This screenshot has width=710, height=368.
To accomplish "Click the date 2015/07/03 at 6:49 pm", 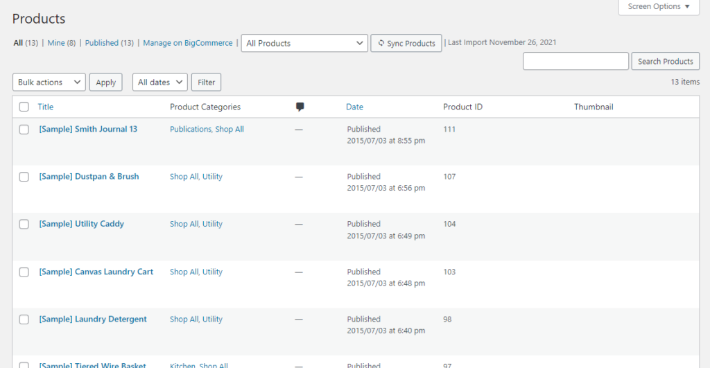I will tap(386, 236).
